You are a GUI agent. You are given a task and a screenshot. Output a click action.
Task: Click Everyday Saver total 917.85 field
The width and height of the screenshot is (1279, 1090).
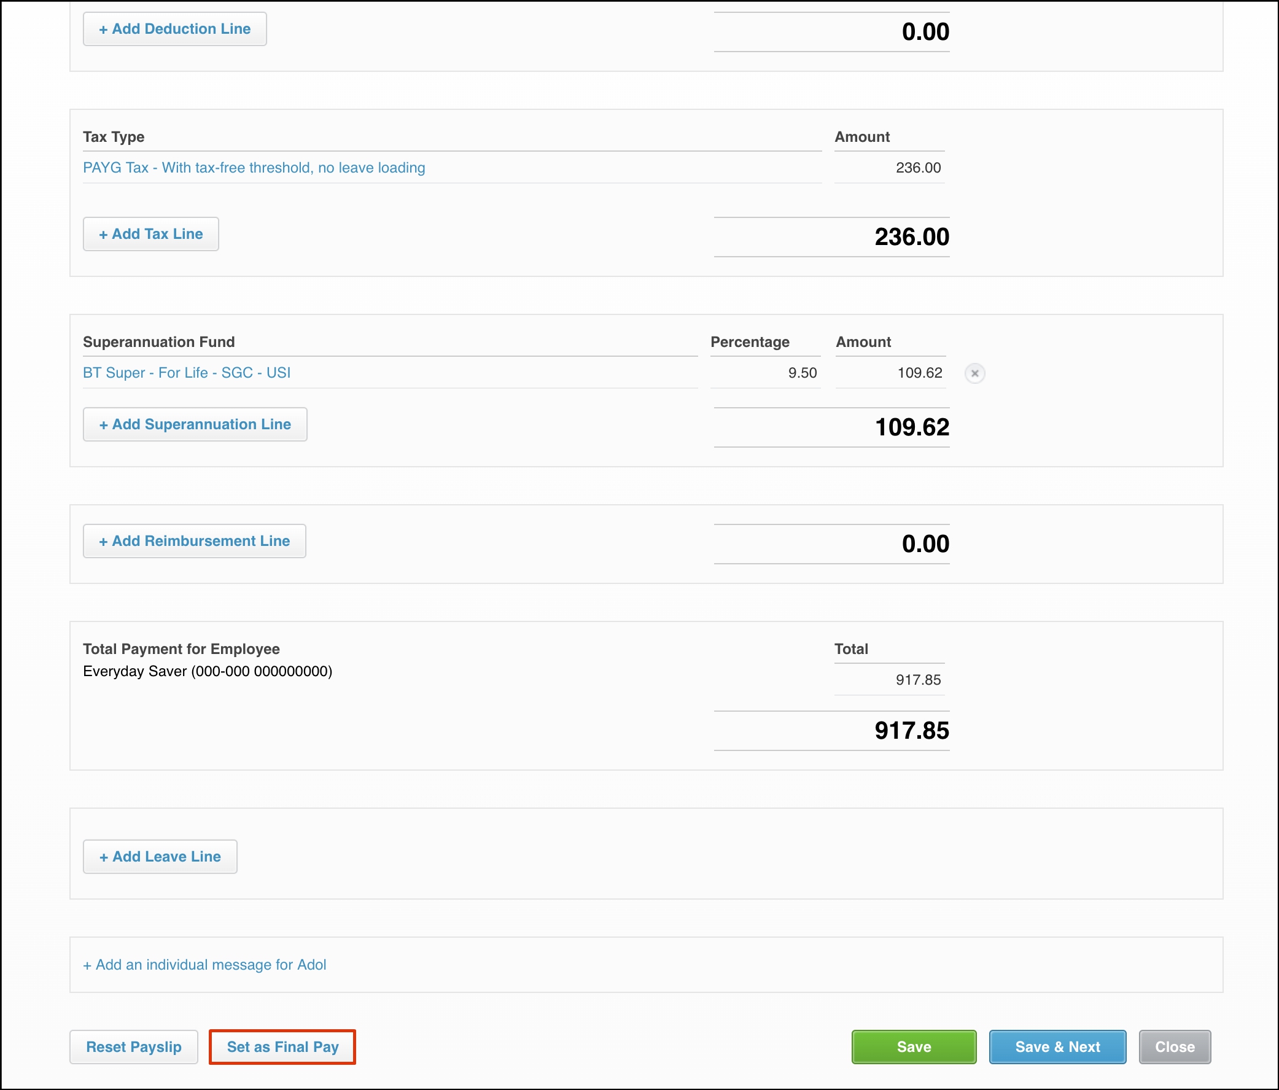[890, 680]
